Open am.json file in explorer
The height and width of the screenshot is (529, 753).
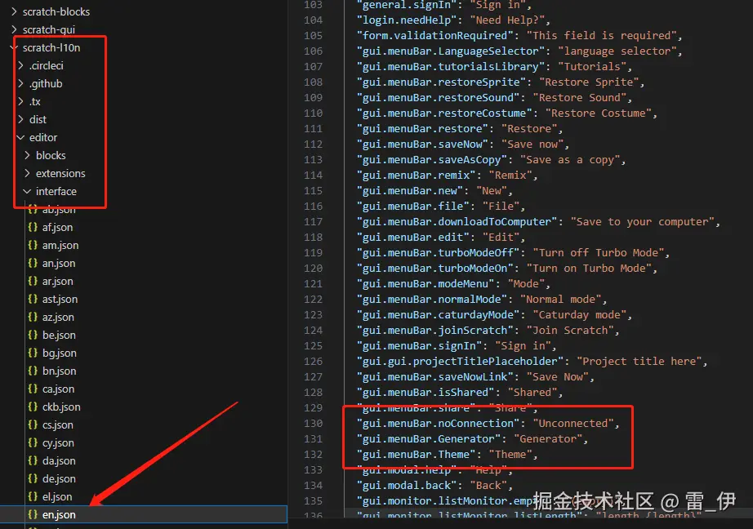[x=60, y=245]
